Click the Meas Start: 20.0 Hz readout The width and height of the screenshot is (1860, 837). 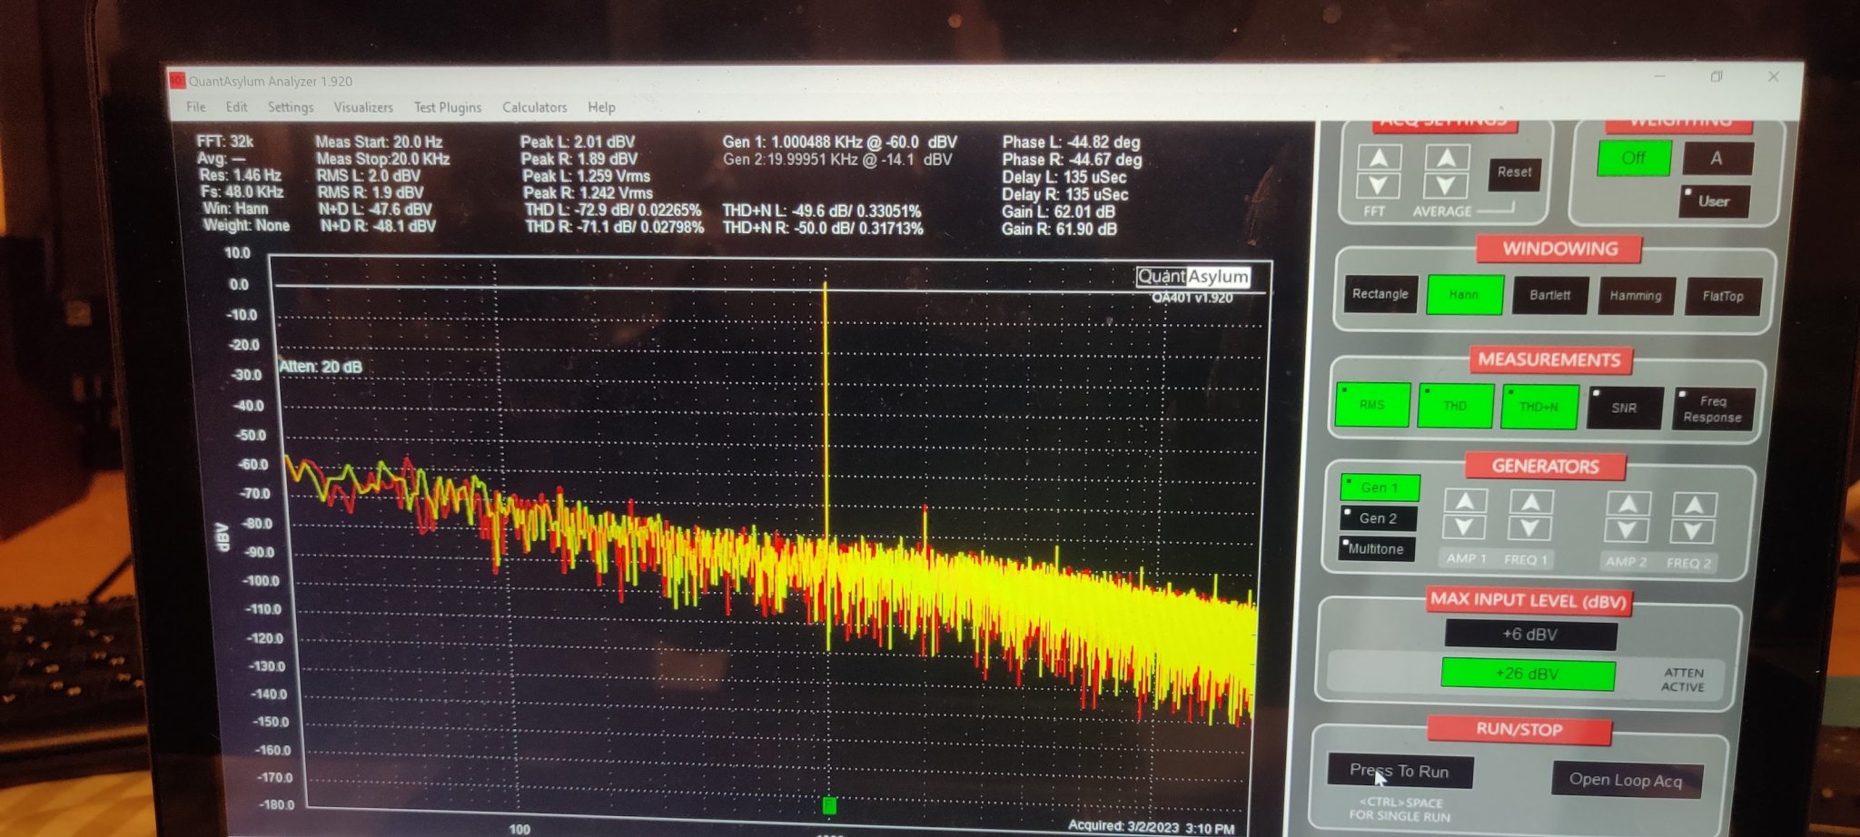tap(379, 142)
